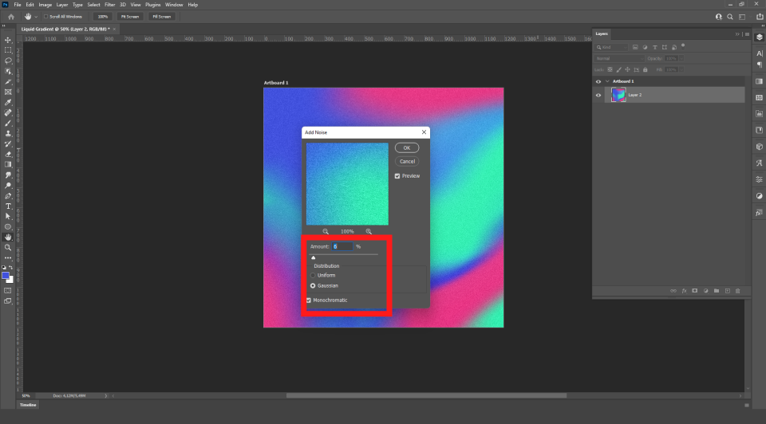Viewport: 766px width, 424px height.
Task: Click the Amount slider handle
Action: [x=313, y=257]
